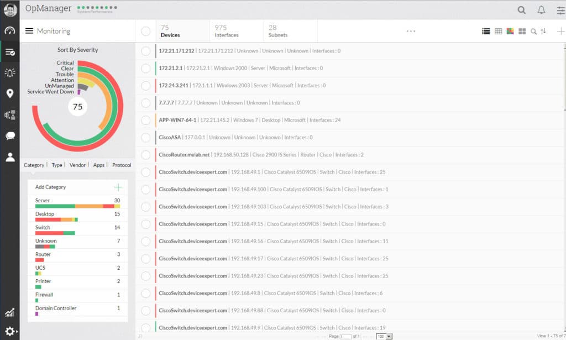Image resolution: width=566 pixels, height=340 pixels.
Task: Click System Performance dots indicator
Action: [x=97, y=8]
